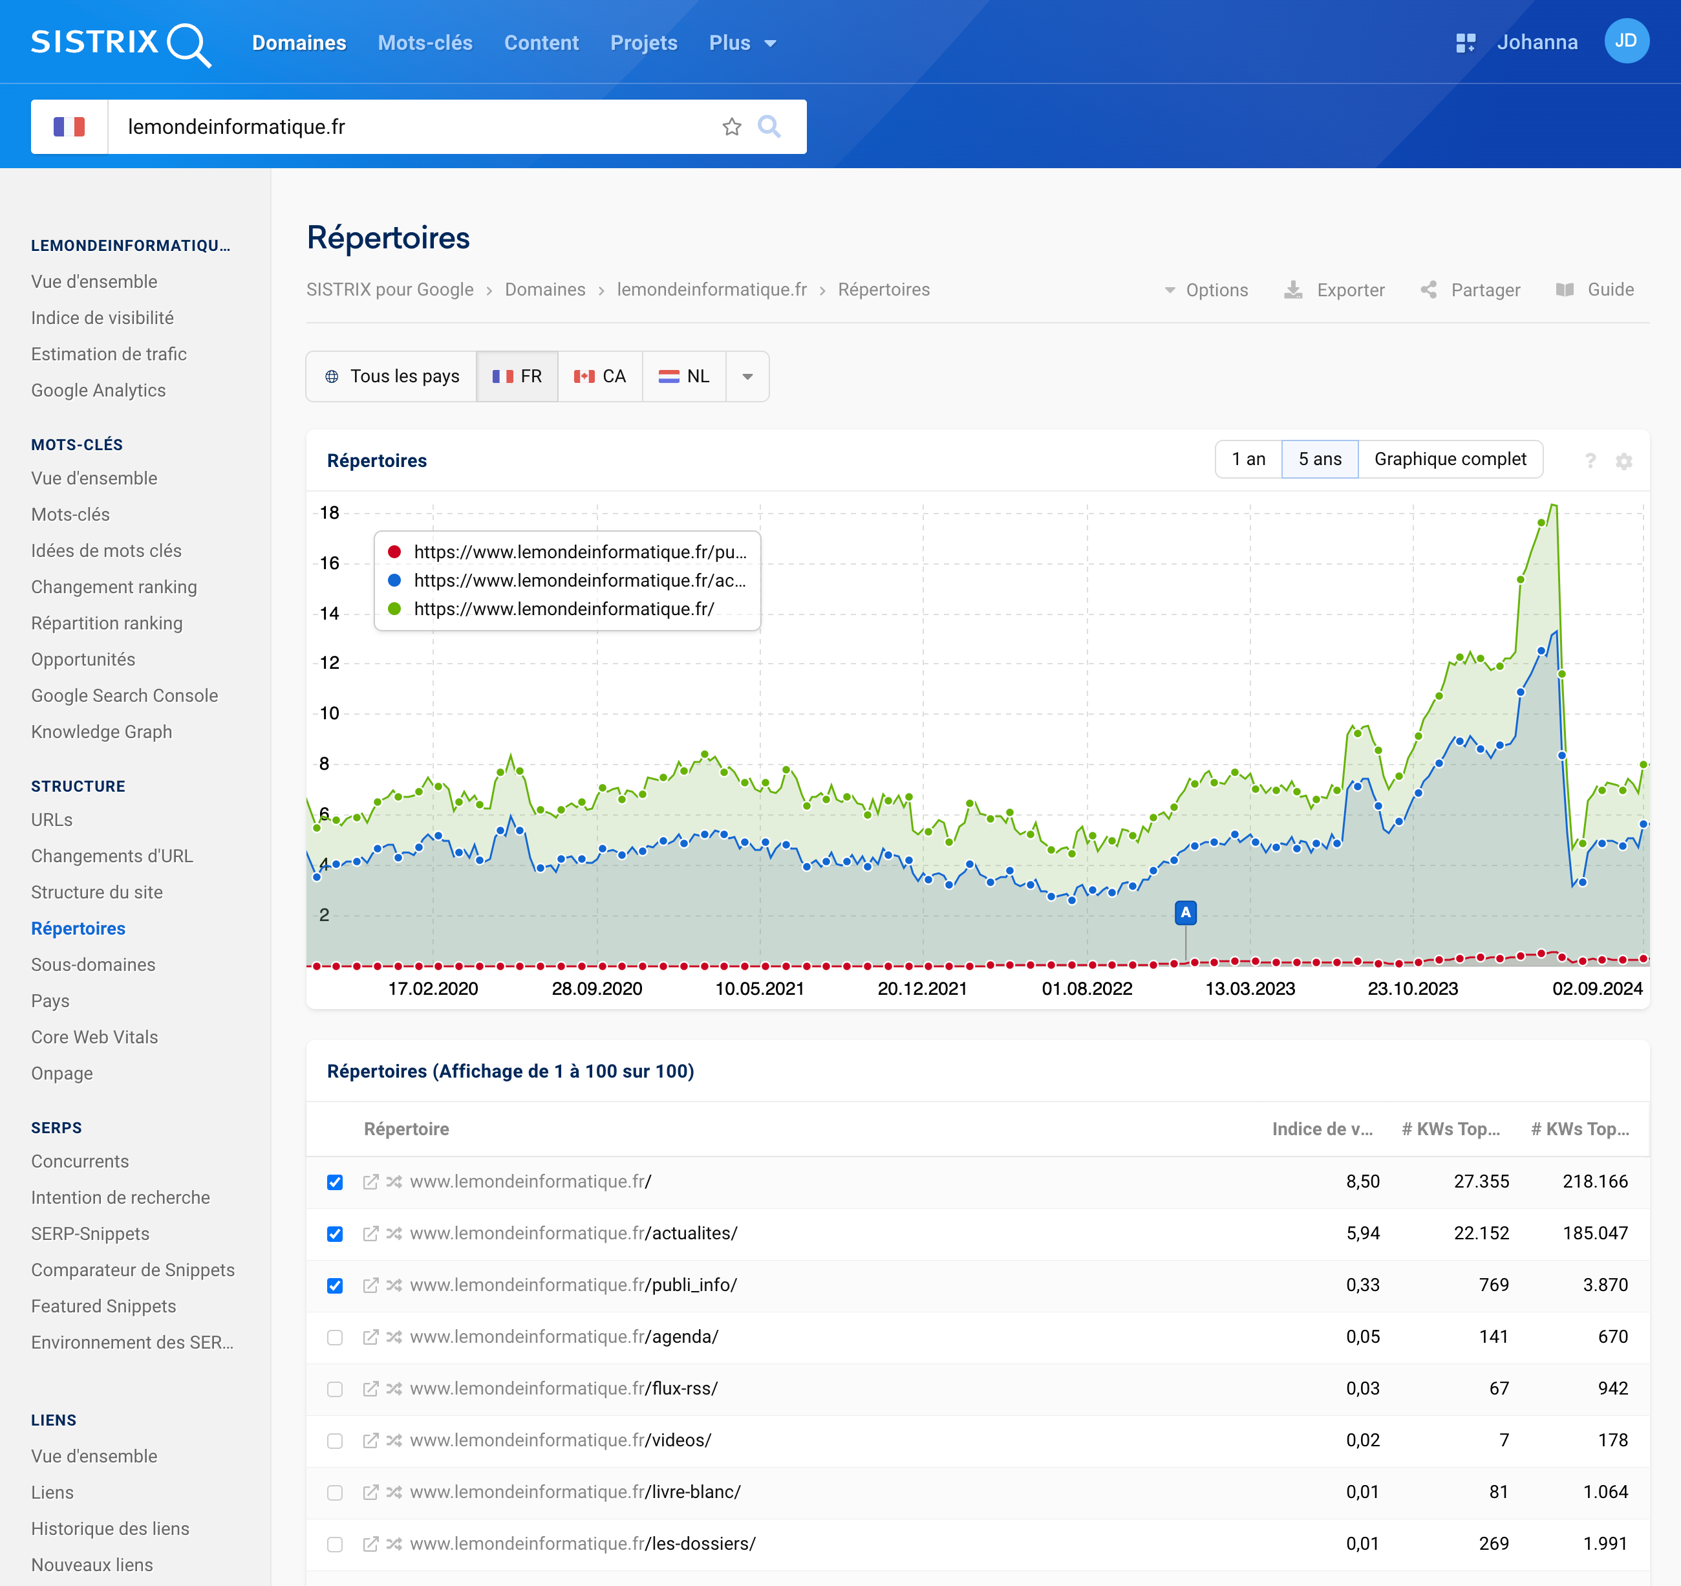Click the chart help question mark icon
The image size is (1681, 1586).
click(x=1590, y=460)
